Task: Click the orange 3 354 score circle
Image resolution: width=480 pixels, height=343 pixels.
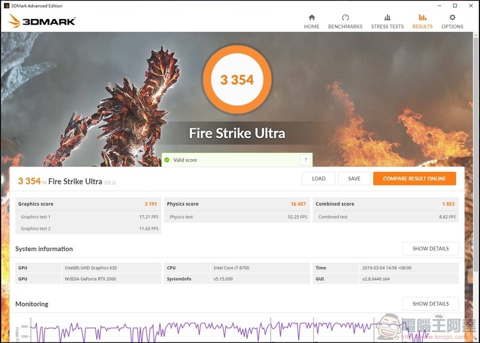Action: (x=237, y=80)
